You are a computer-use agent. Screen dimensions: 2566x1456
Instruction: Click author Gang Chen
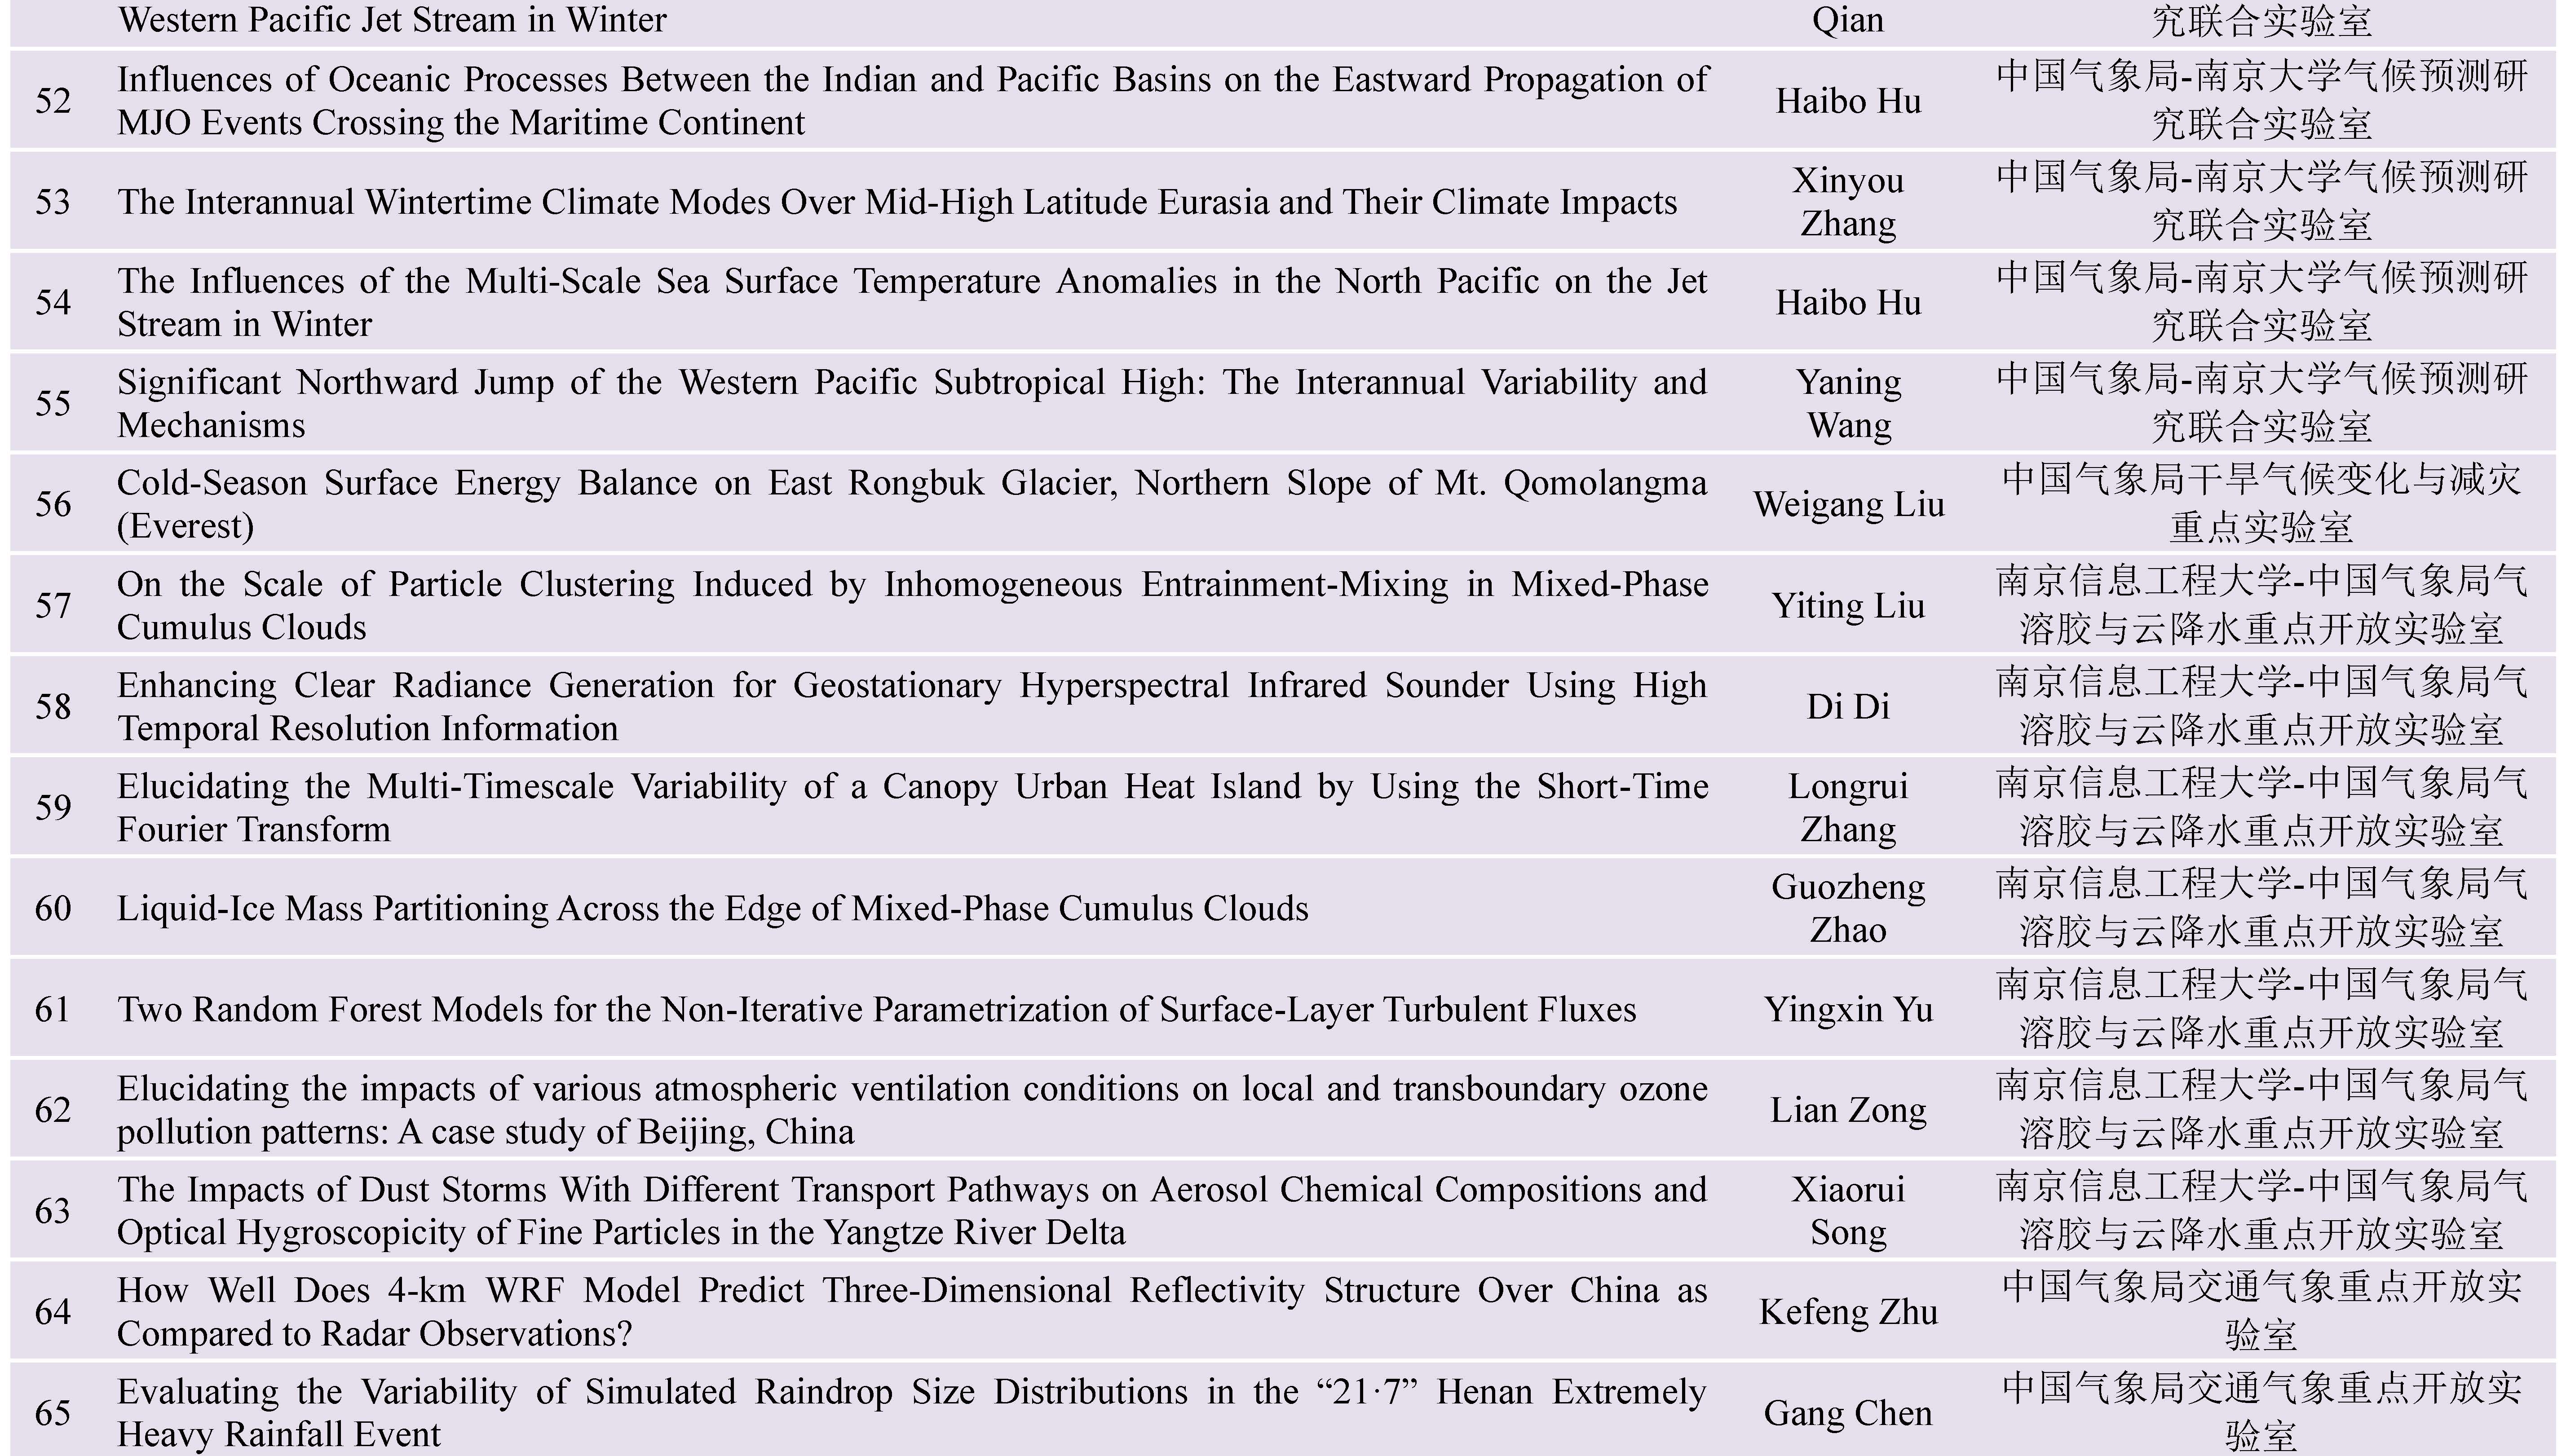[x=1847, y=1413]
